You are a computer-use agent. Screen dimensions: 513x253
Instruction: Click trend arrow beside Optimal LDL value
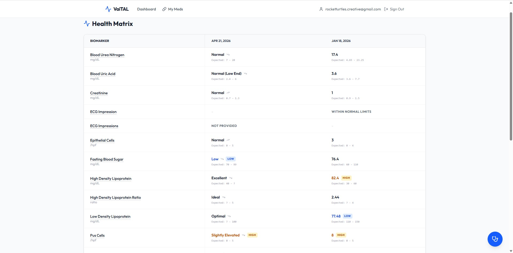click(x=229, y=216)
